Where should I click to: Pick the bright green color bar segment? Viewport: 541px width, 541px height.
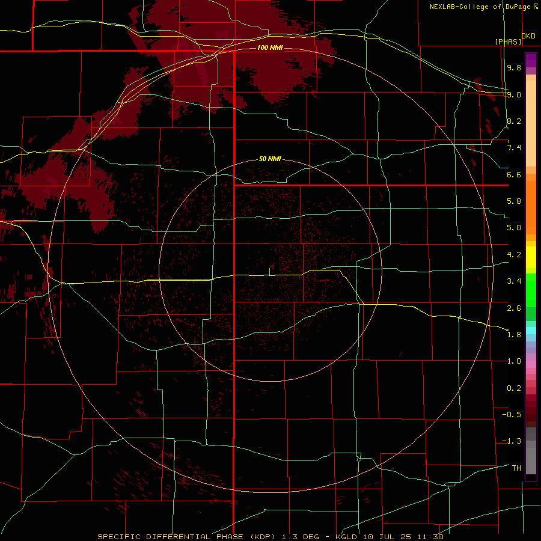click(531, 290)
